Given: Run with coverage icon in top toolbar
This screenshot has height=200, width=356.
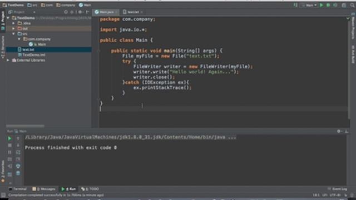Looking at the screenshot, I should coord(335,5).
